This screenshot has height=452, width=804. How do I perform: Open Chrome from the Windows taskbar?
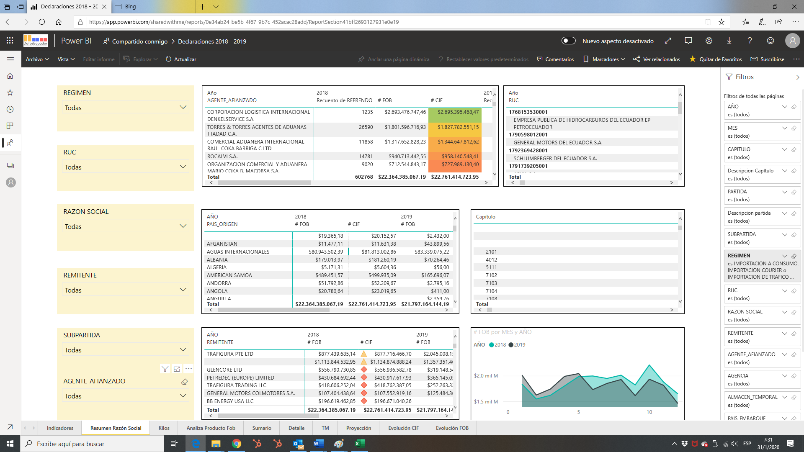(237, 444)
